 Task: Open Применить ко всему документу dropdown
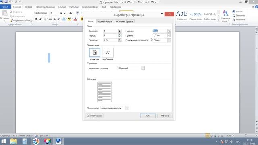click(x=127, y=108)
